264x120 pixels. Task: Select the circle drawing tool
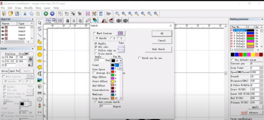coord(39,54)
